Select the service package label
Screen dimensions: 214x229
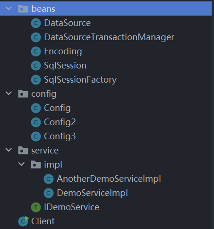click(45, 151)
